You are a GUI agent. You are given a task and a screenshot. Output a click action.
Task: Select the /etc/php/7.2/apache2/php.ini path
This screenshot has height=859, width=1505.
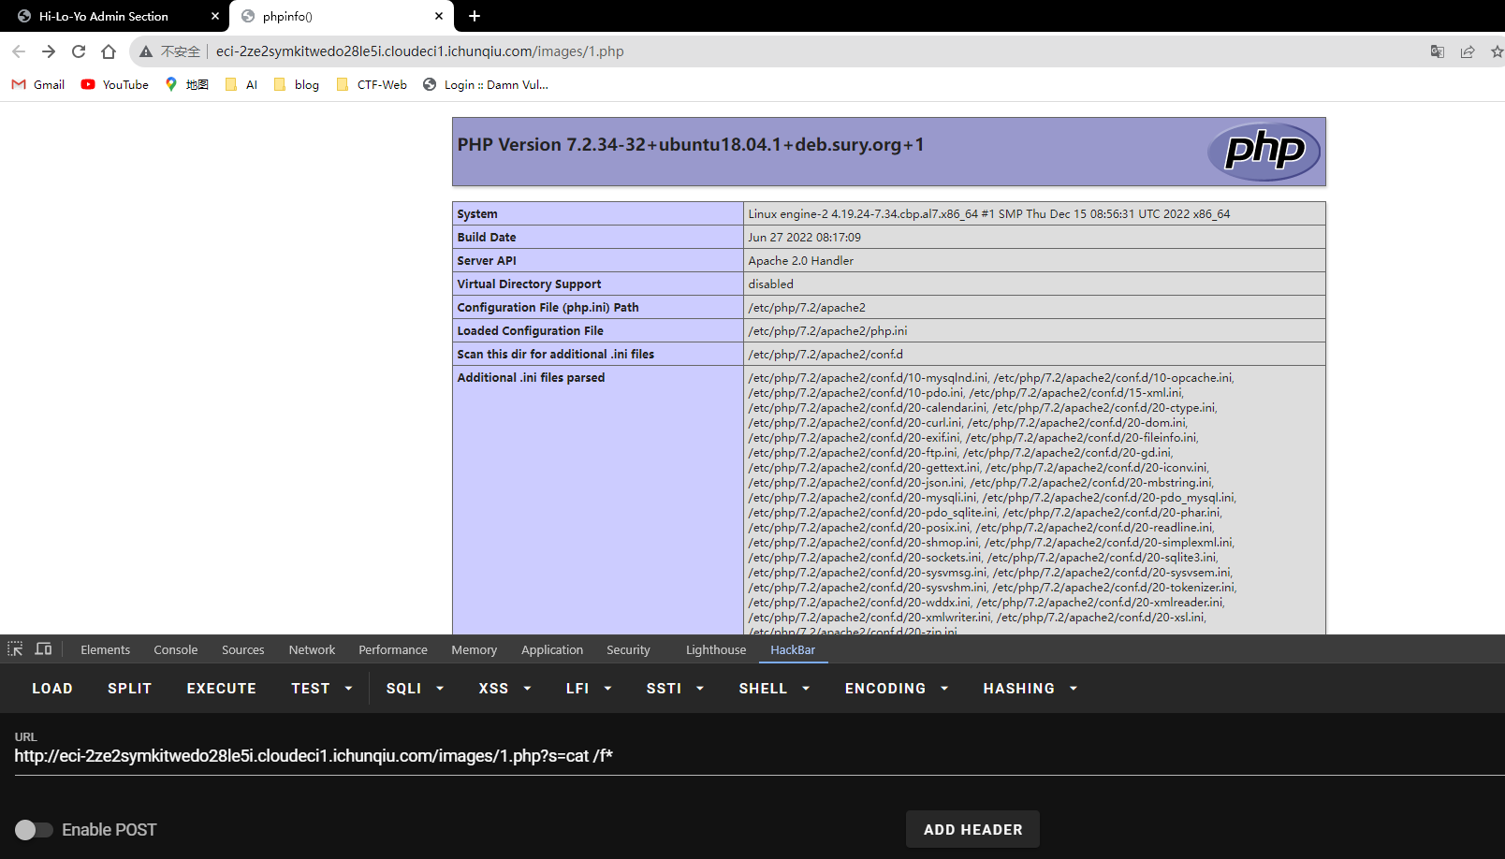tap(827, 331)
